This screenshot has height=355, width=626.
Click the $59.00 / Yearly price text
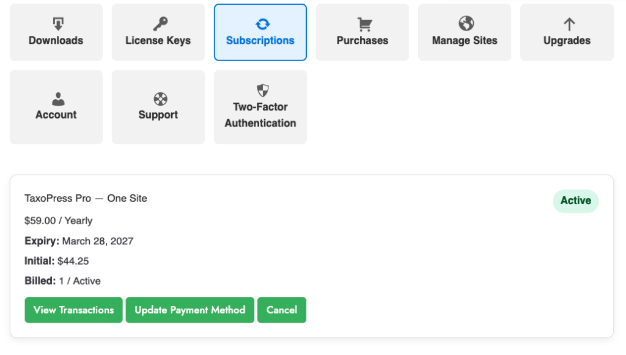(x=59, y=221)
